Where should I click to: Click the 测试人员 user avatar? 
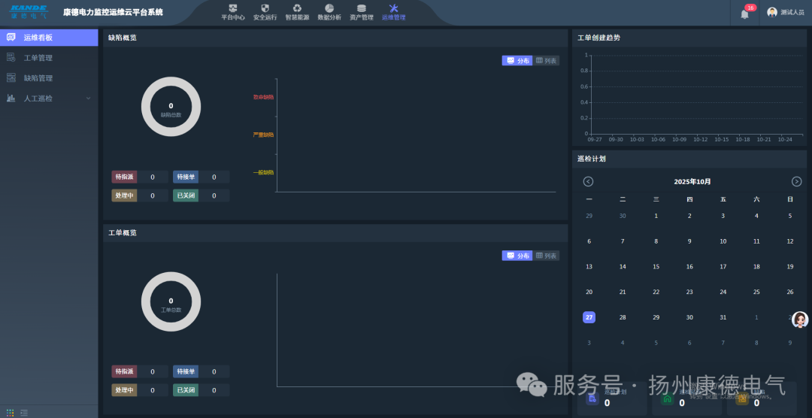[x=771, y=13]
